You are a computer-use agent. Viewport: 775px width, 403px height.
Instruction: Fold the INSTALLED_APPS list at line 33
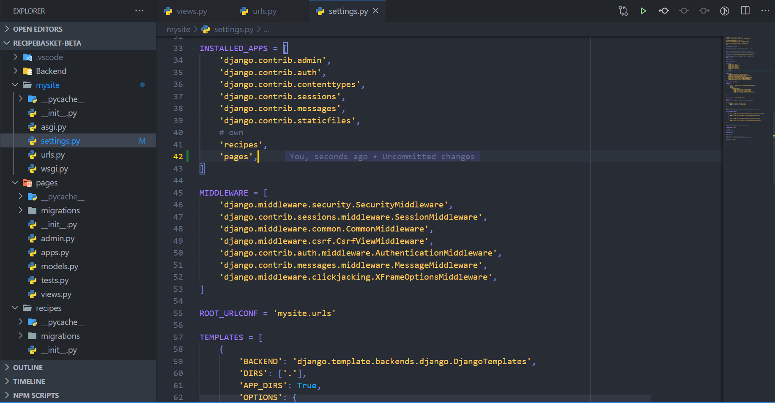point(192,49)
